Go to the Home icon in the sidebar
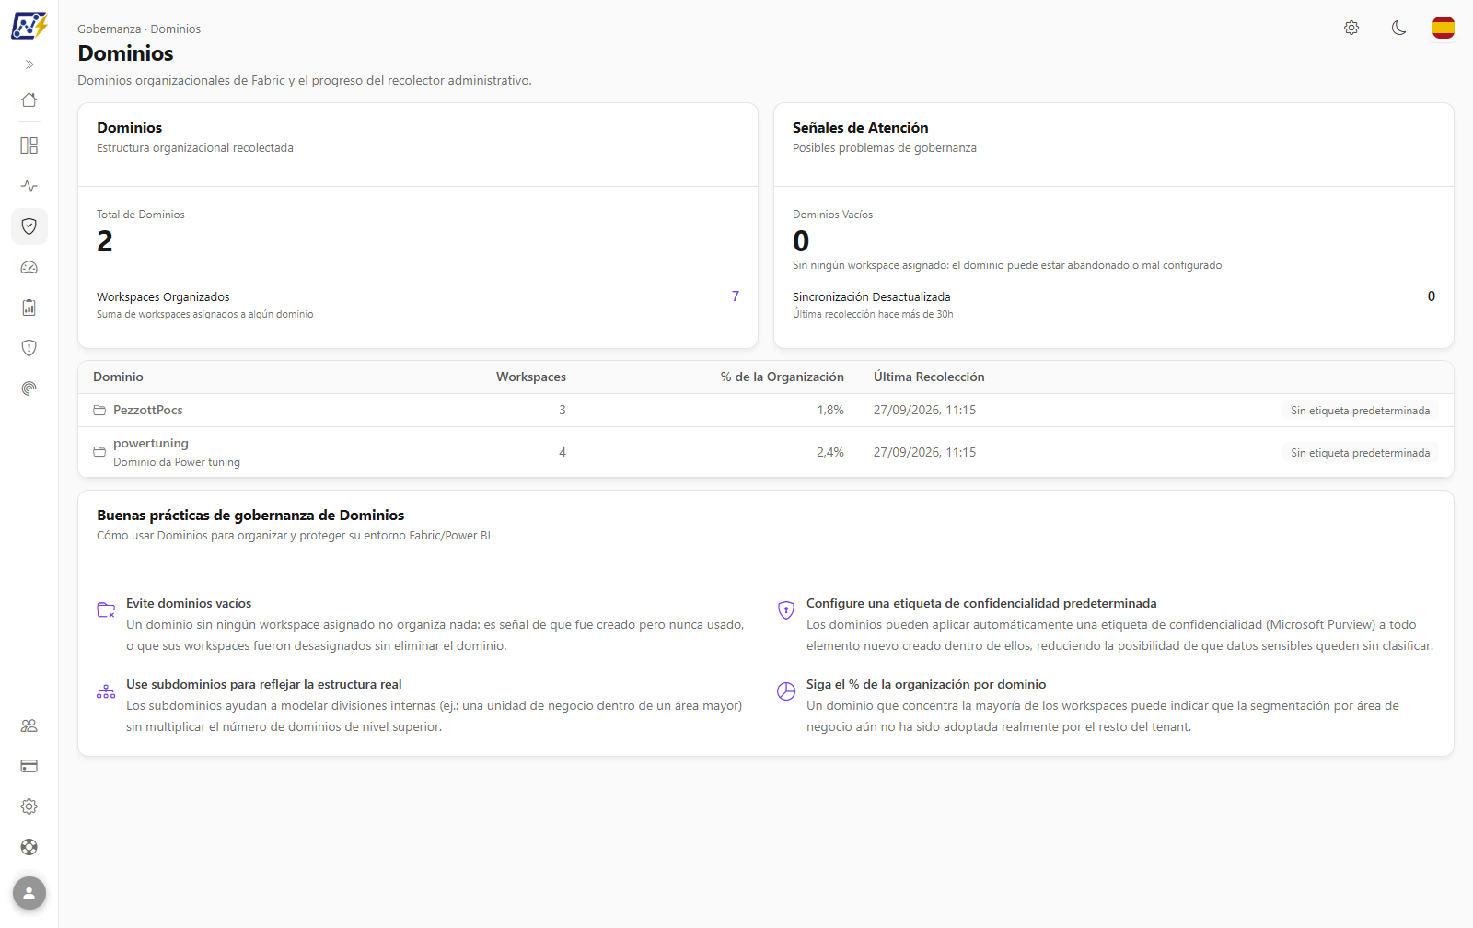This screenshot has height=928, width=1473. pos(29,99)
